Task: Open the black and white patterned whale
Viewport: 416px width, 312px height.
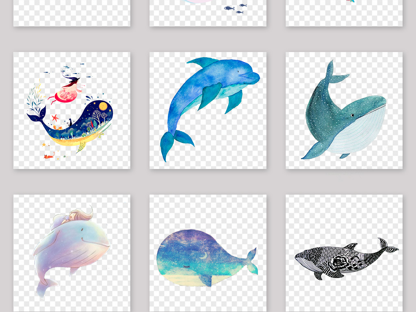Action: click(x=344, y=258)
